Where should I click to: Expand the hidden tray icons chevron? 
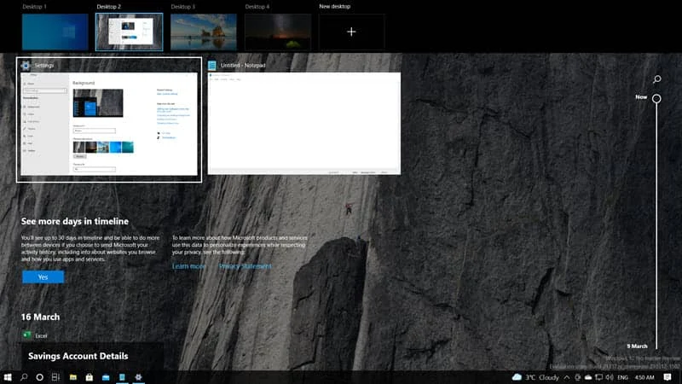click(x=567, y=377)
